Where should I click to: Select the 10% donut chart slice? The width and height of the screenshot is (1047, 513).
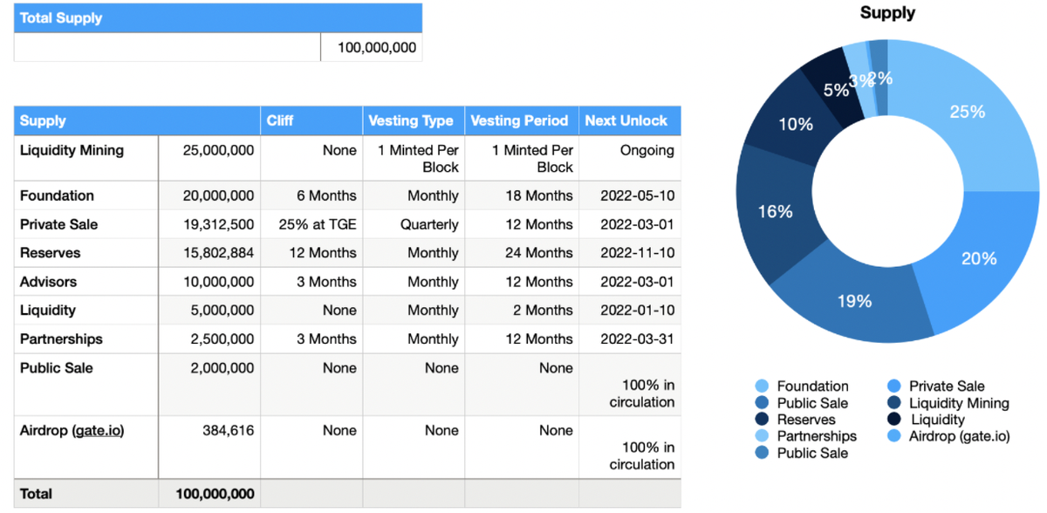coord(795,124)
